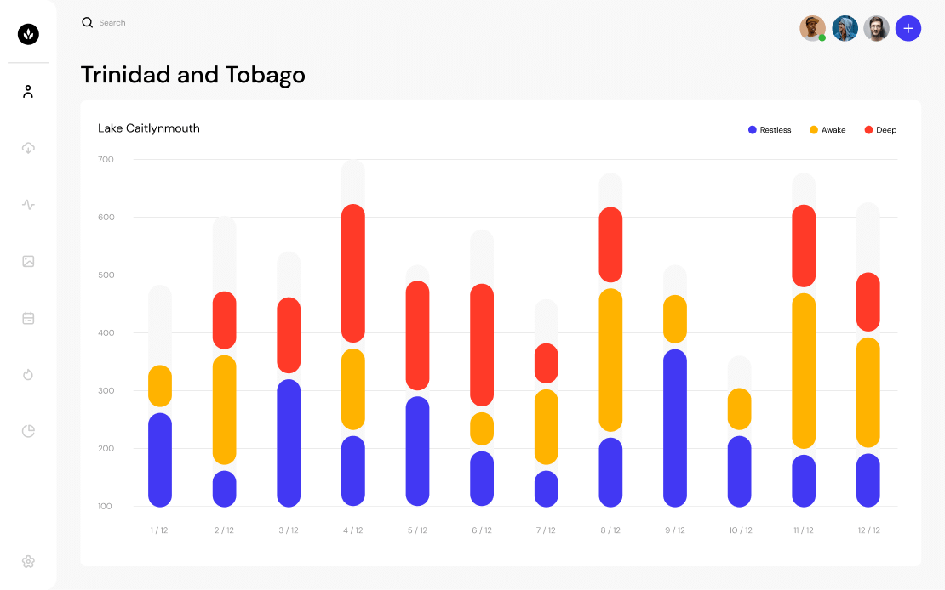The width and height of the screenshot is (945, 590).
Task: Click the magnifier search icon
Action: coord(88,22)
